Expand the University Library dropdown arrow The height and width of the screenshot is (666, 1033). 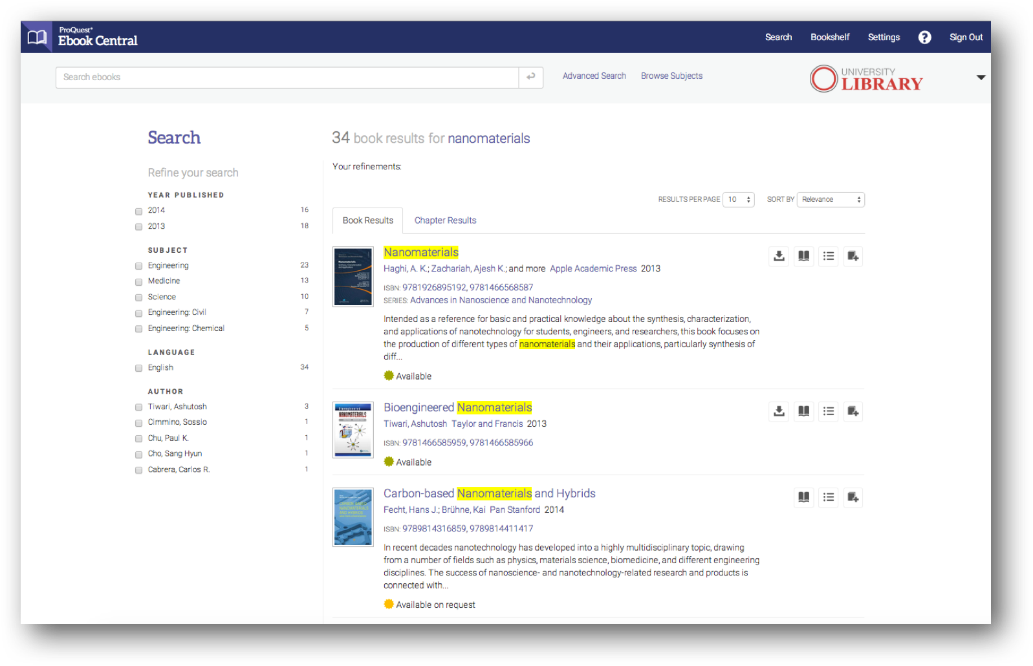(x=981, y=78)
